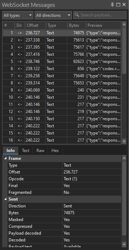Image resolution: width=129 pixels, height=250 pixels.
Task: Click the Final property row
Action: 64,186
